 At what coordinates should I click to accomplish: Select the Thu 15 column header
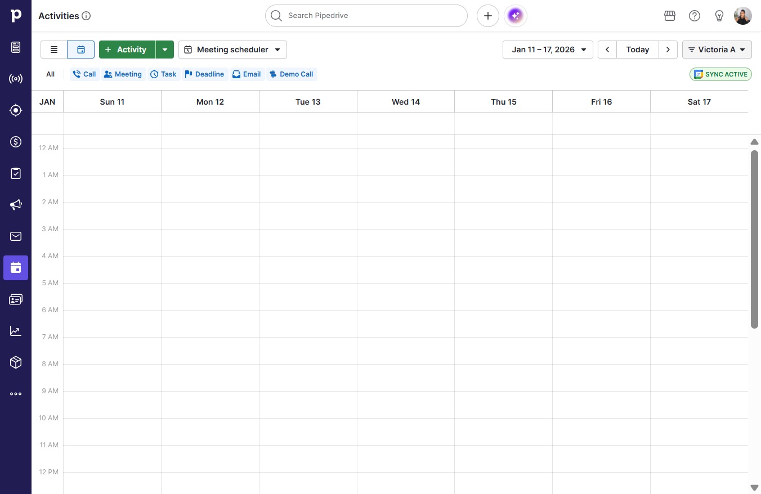click(504, 102)
